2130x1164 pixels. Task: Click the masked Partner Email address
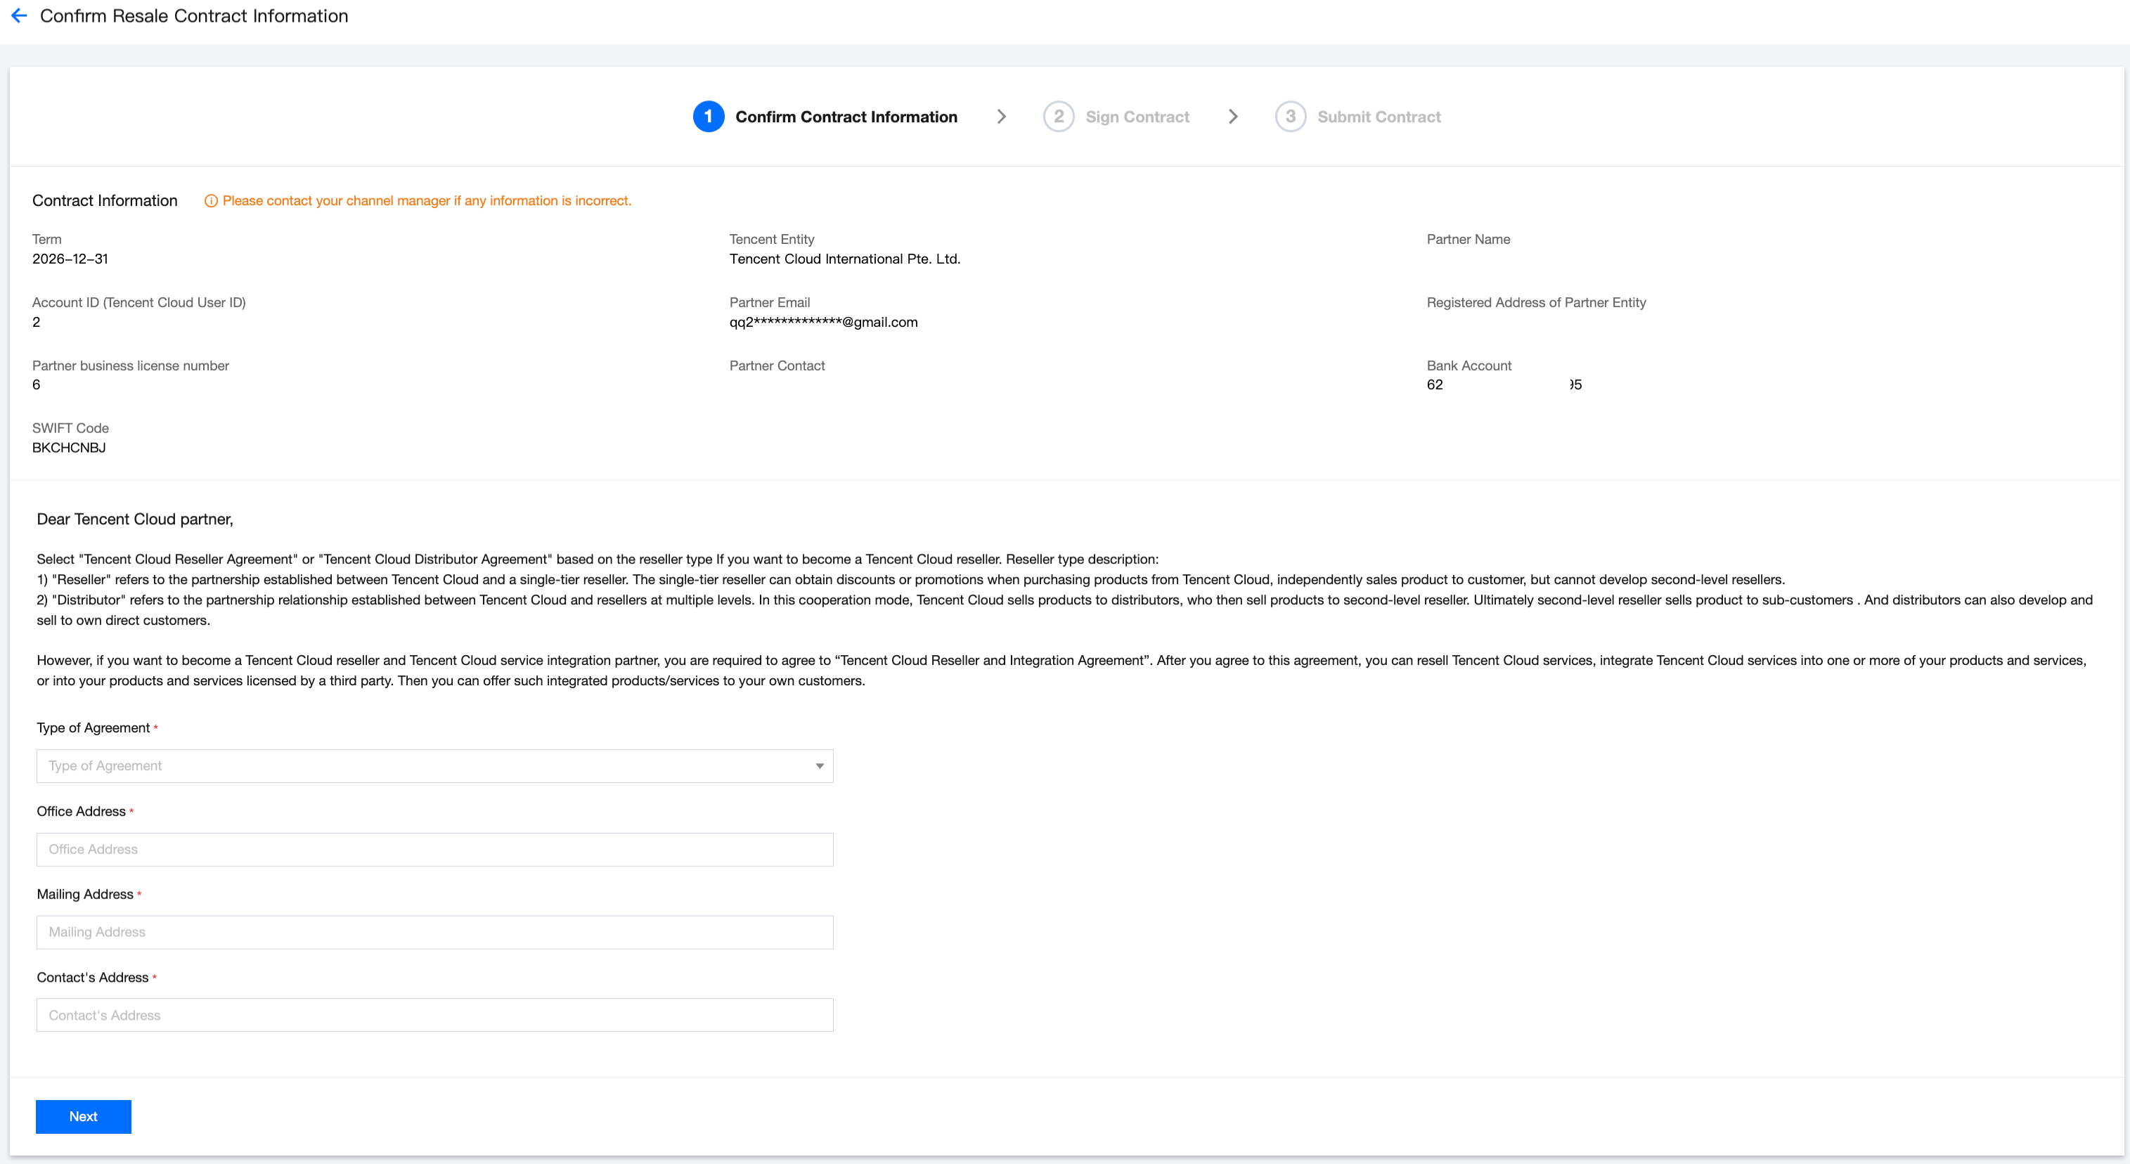(822, 322)
